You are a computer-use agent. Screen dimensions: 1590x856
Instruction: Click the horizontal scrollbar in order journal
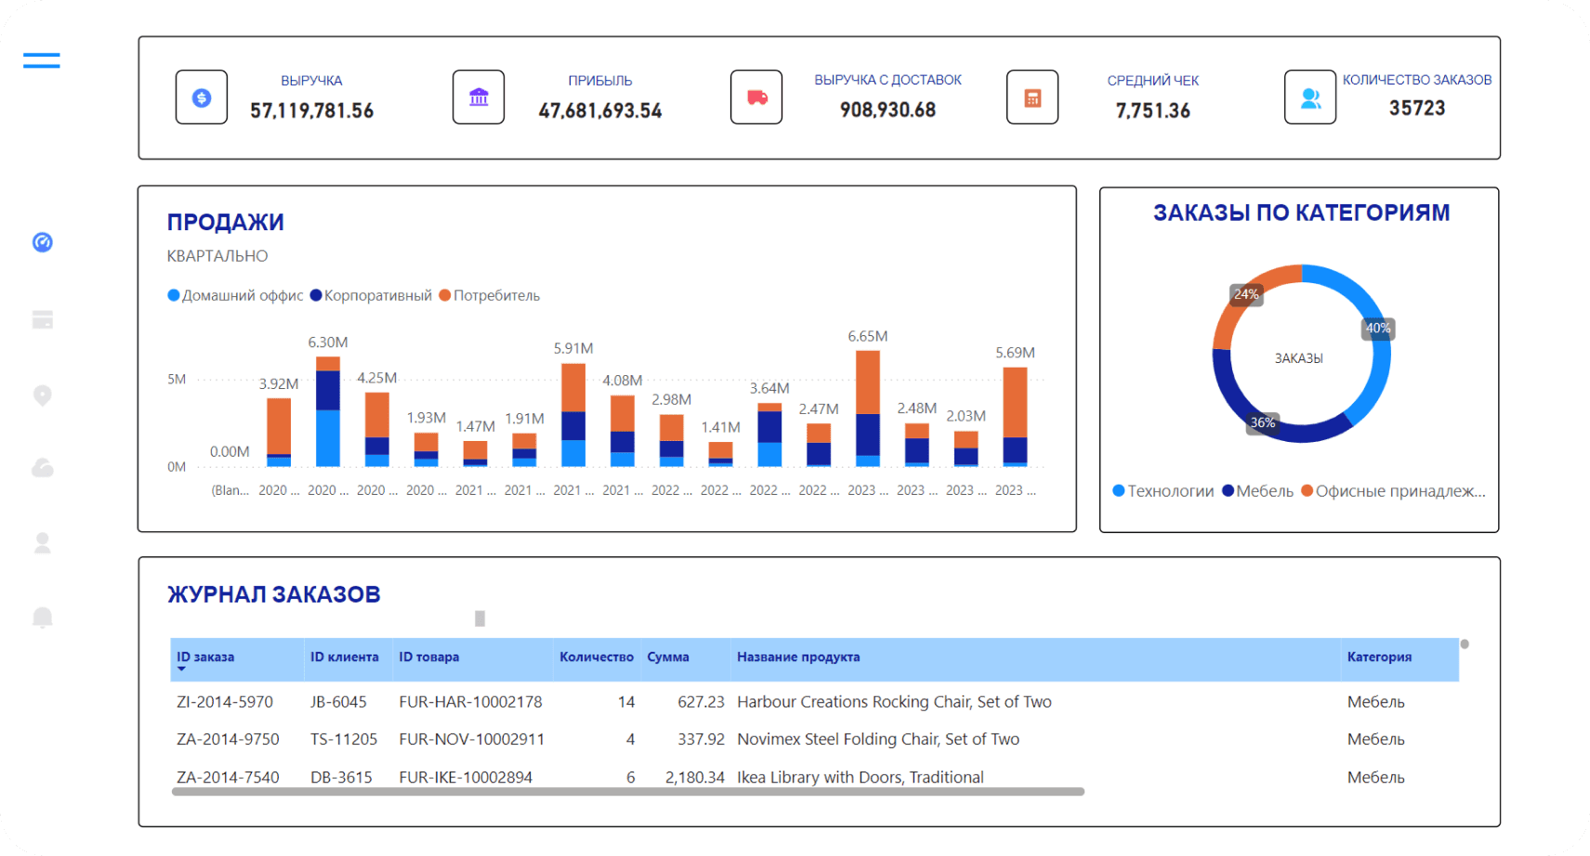click(628, 792)
